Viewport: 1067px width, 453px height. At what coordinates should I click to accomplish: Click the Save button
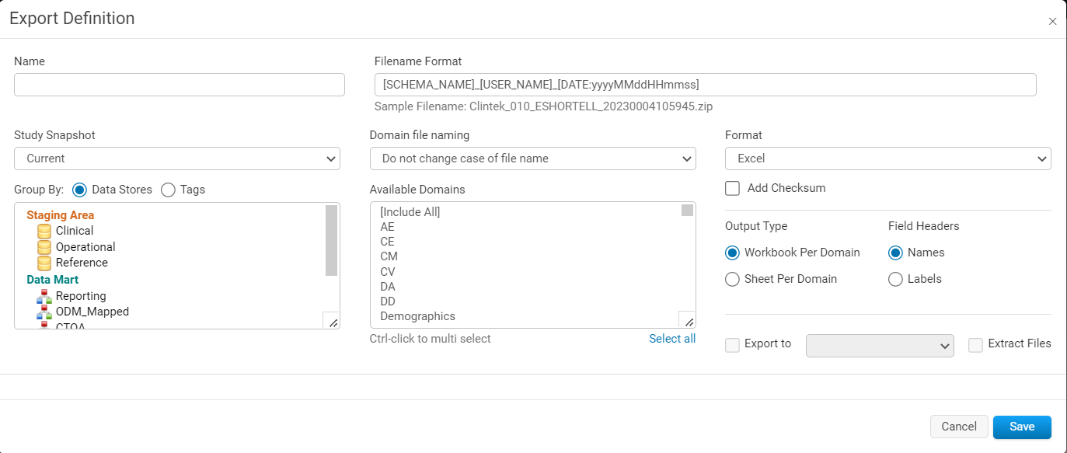pyautogui.click(x=1022, y=427)
